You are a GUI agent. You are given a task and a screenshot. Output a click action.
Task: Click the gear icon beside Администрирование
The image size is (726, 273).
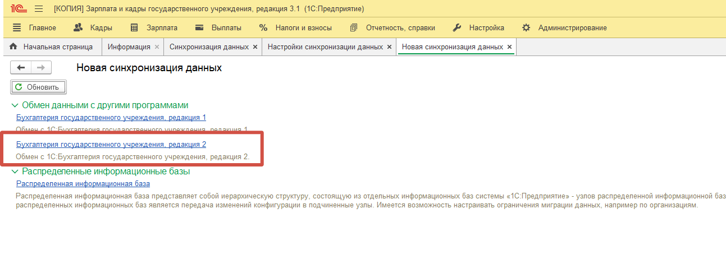[x=526, y=27]
